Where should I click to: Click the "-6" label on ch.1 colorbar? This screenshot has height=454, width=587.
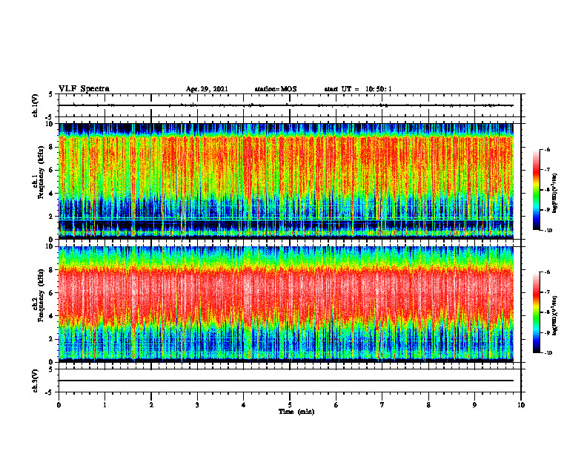pos(547,149)
